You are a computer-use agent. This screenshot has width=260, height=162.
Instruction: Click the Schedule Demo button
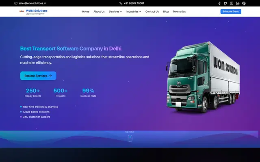click(x=231, y=11)
